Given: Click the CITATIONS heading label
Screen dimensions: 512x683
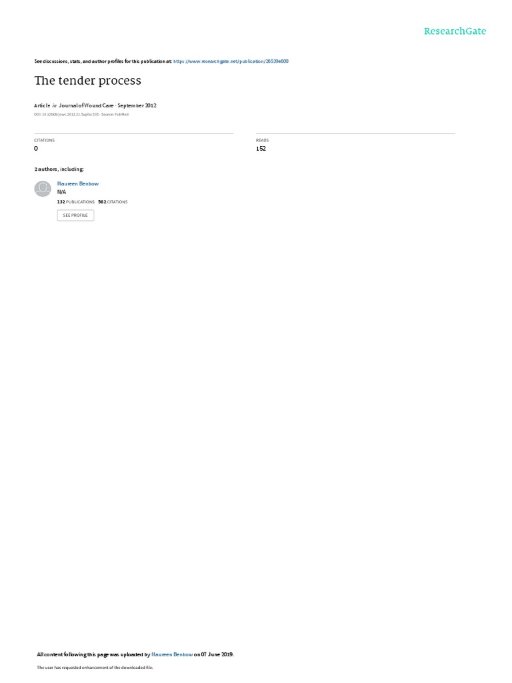Looking at the screenshot, I should 45,140.
